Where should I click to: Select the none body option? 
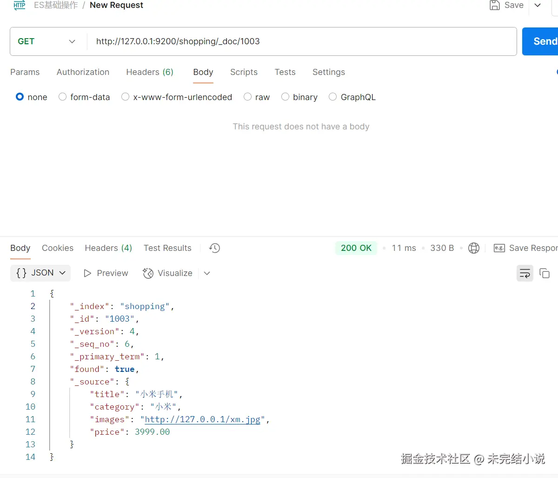pyautogui.click(x=20, y=97)
